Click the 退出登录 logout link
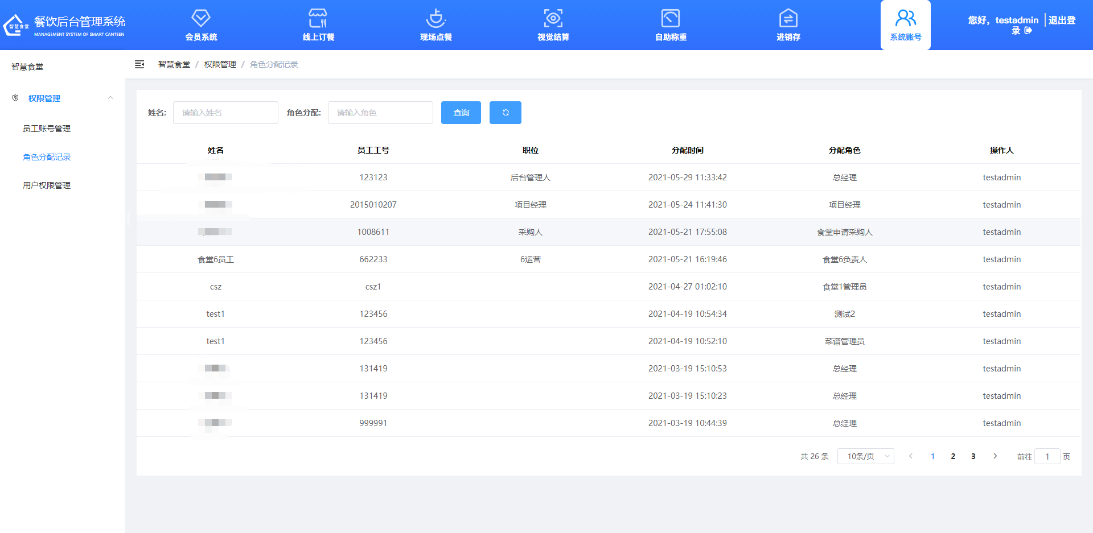 coord(1062,20)
